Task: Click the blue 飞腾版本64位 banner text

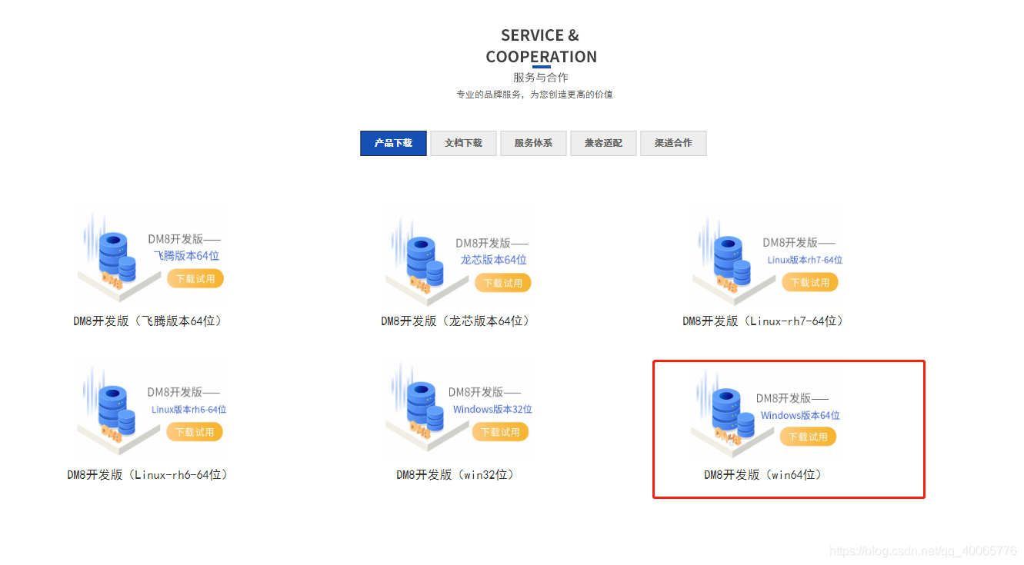Action: 186,256
